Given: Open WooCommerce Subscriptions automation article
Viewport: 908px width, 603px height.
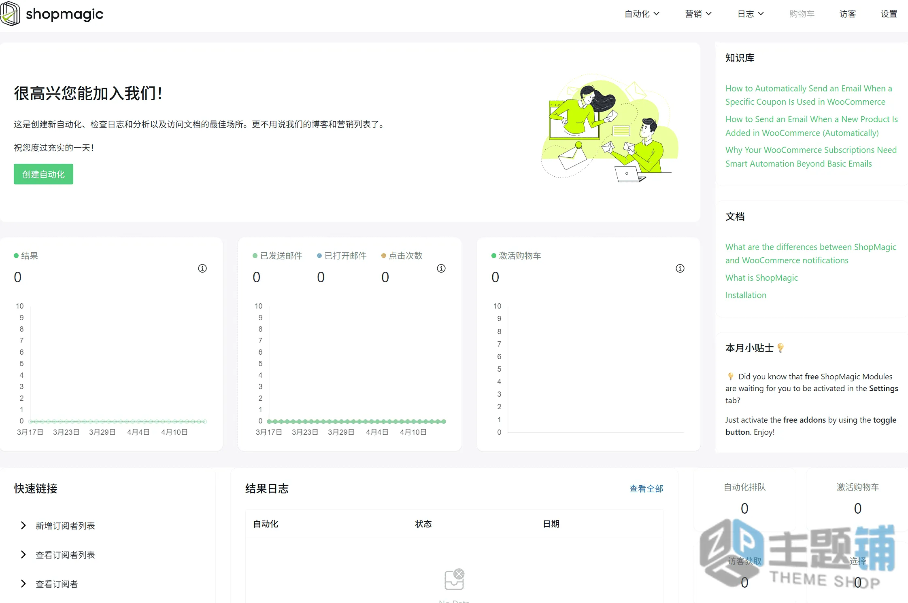Looking at the screenshot, I should [811, 157].
